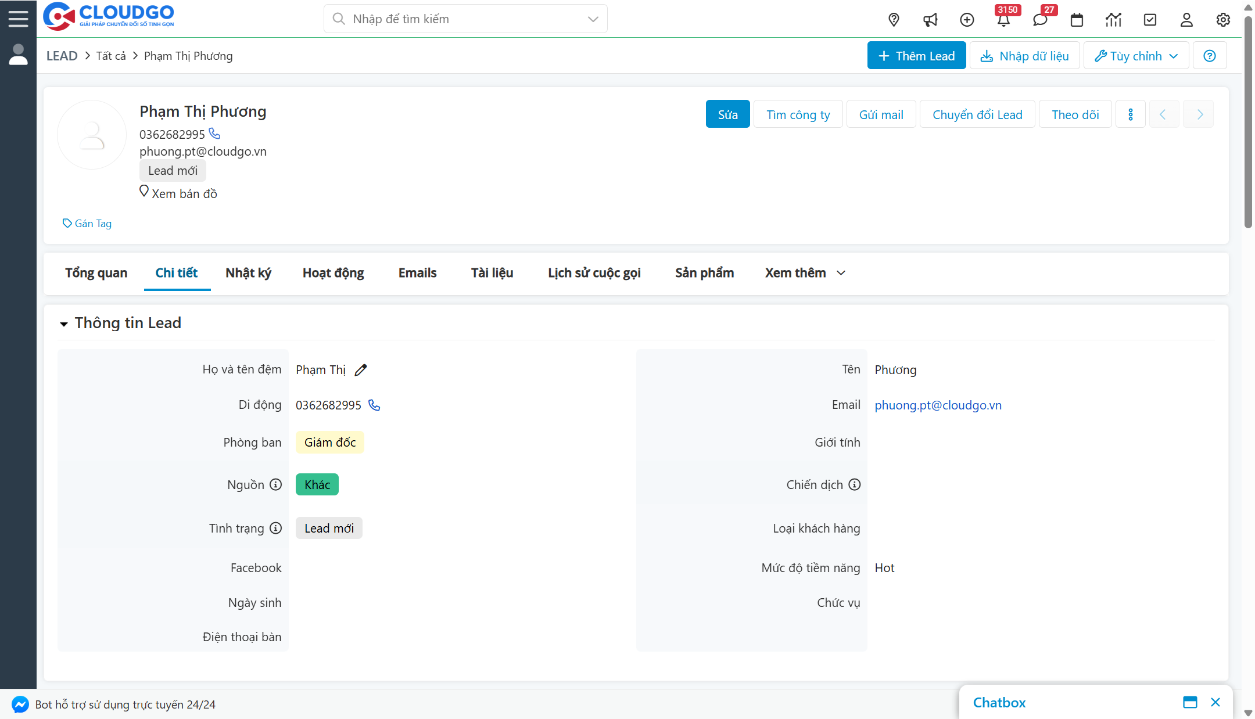This screenshot has height=719, width=1255.
Task: Click the Chuyển đổi Lead button
Action: [x=977, y=114]
